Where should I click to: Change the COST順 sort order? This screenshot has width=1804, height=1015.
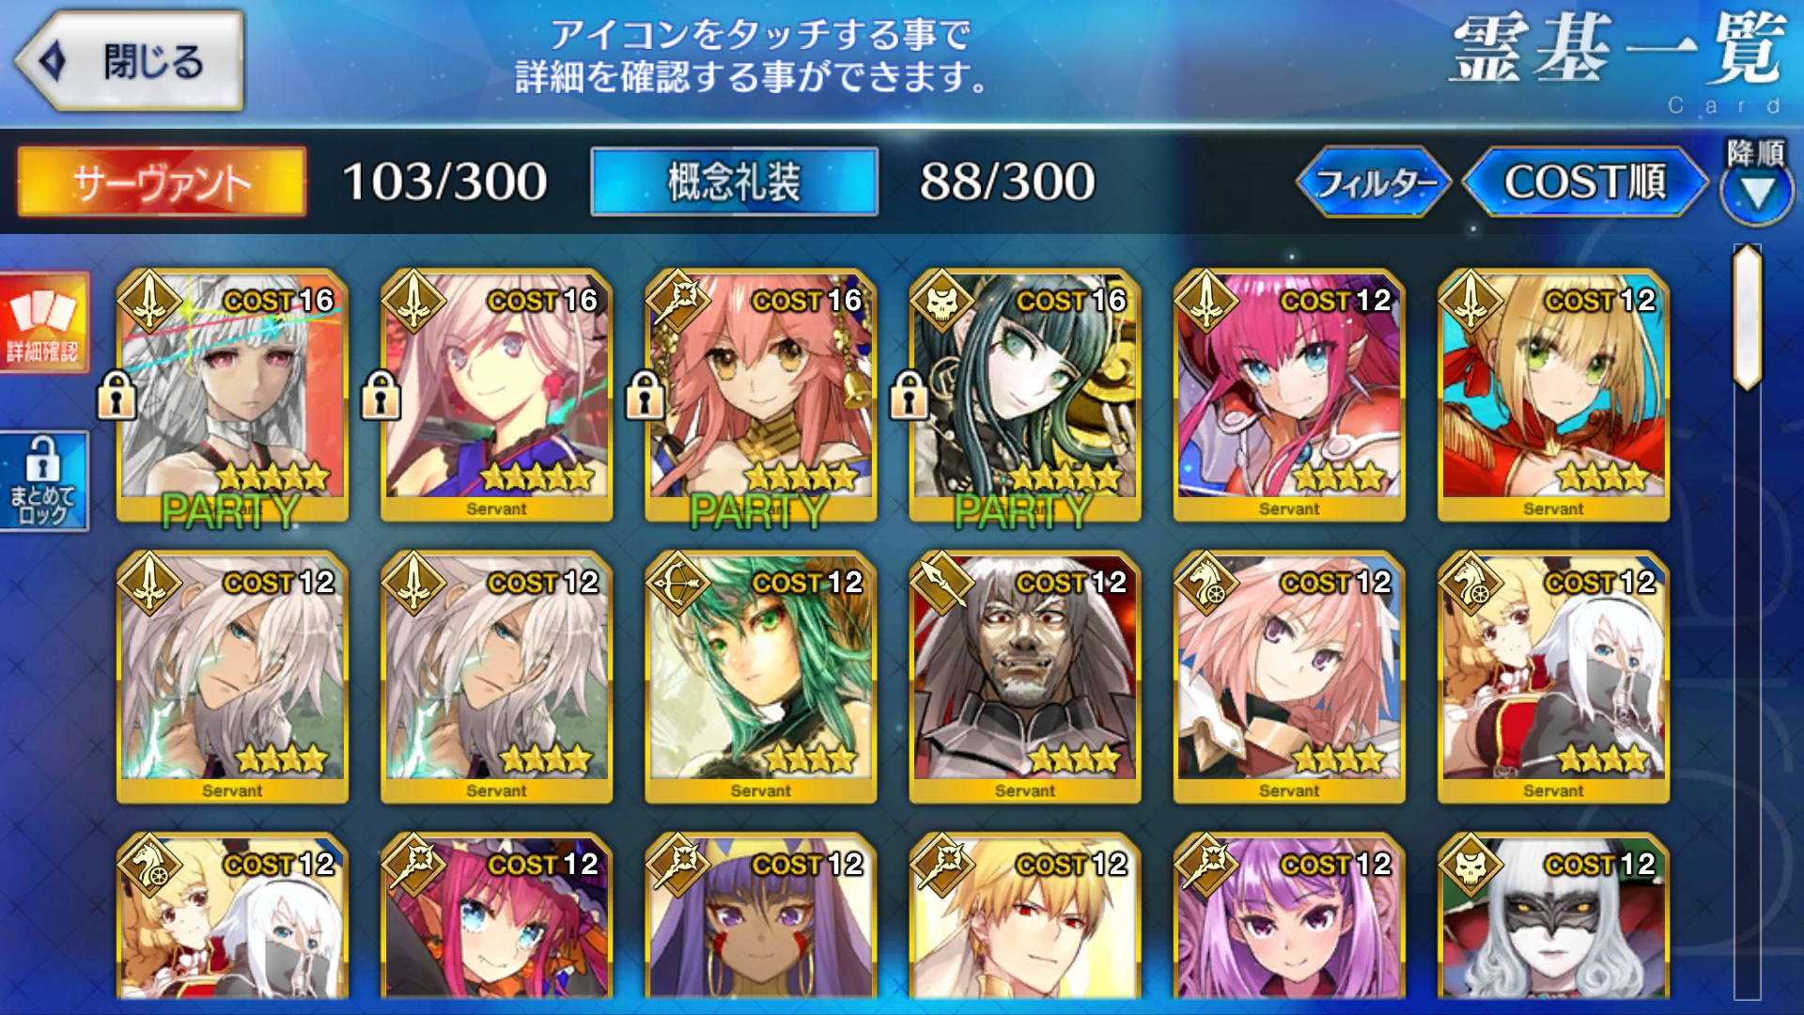(1585, 181)
